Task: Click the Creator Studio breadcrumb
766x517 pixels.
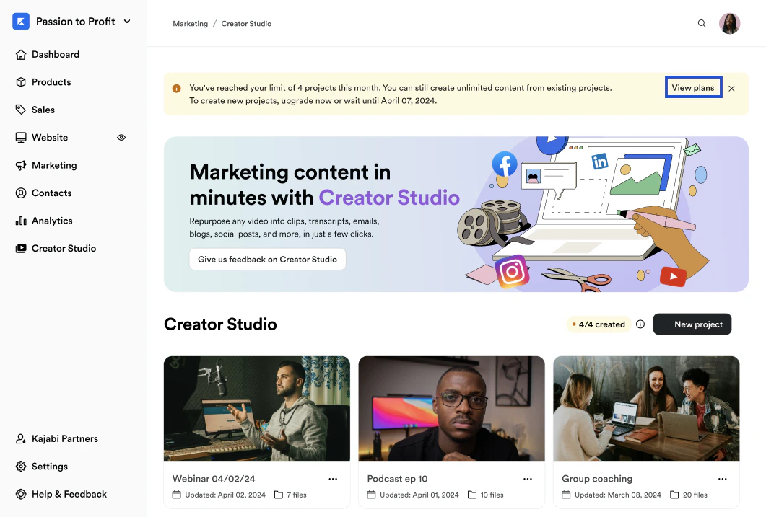Action: point(246,23)
